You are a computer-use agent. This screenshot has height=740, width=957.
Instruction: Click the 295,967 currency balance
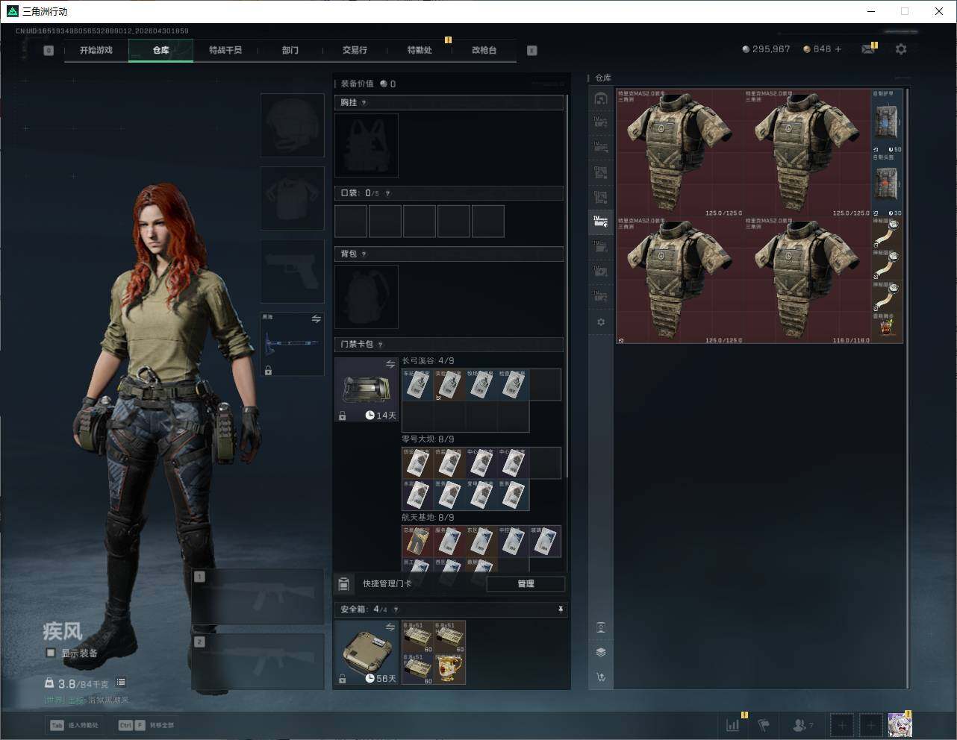click(x=766, y=49)
